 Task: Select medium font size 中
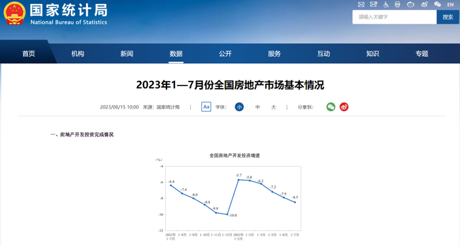click(257, 107)
